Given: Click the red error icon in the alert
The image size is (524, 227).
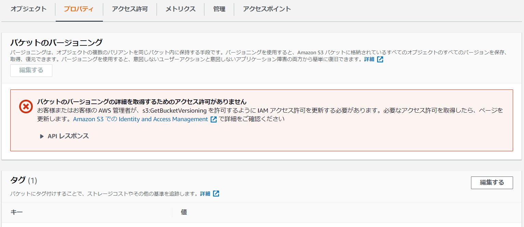Looking at the screenshot, I should point(26,107).
